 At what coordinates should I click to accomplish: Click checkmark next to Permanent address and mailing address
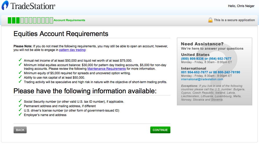click(20, 106)
